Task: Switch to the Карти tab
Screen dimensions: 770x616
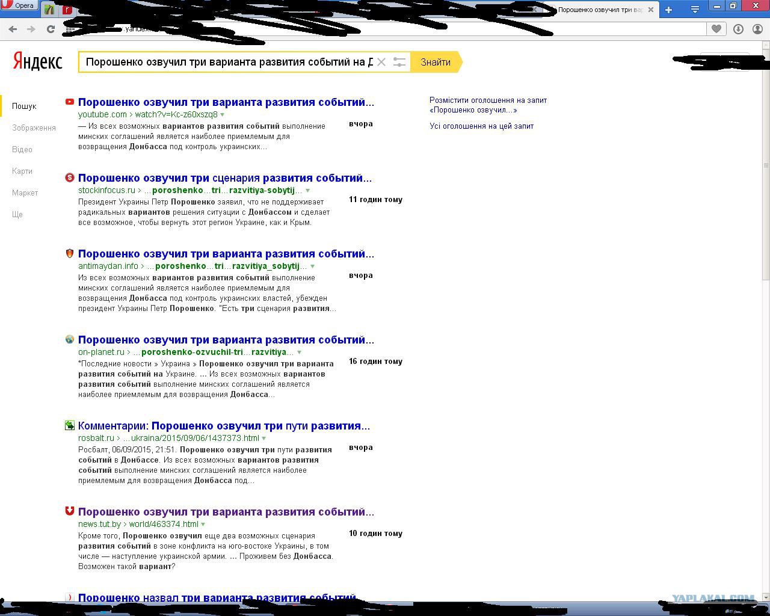Action: (22, 171)
